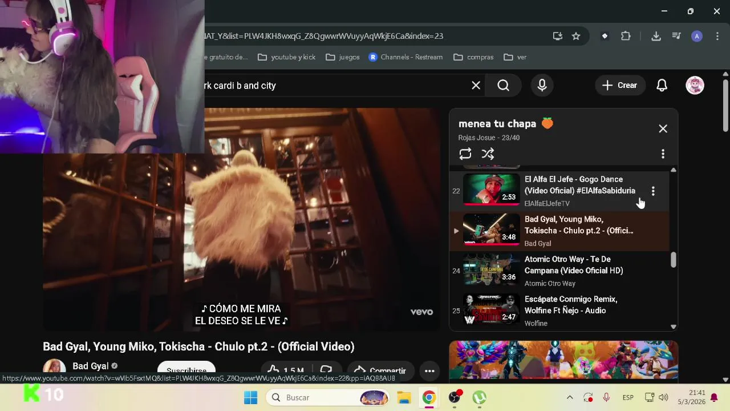Play El Alfa El Jefe - Gogo Dance thumbnail

pyautogui.click(x=491, y=190)
